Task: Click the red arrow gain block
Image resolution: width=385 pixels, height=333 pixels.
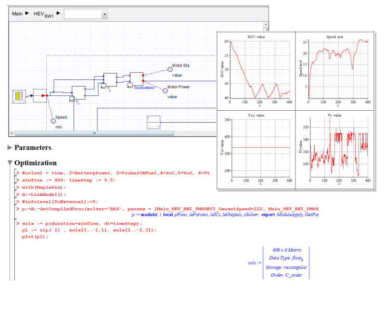Action: [40, 96]
